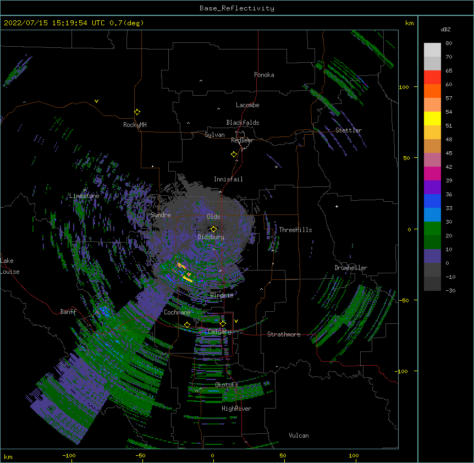474x463 pixels.
Task: Click the Banff label
Action: 68,312
